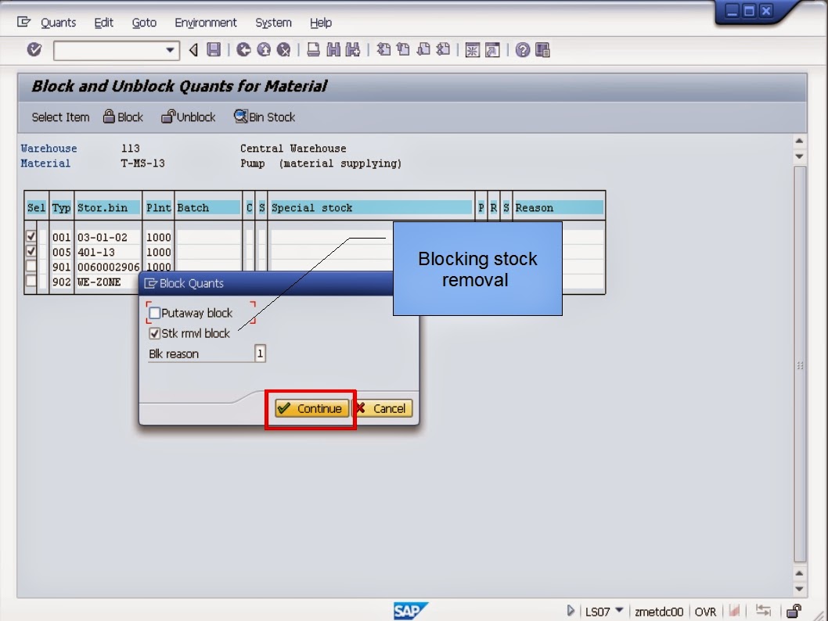
Task: Click the Find binoculars icon
Action: coord(335,50)
